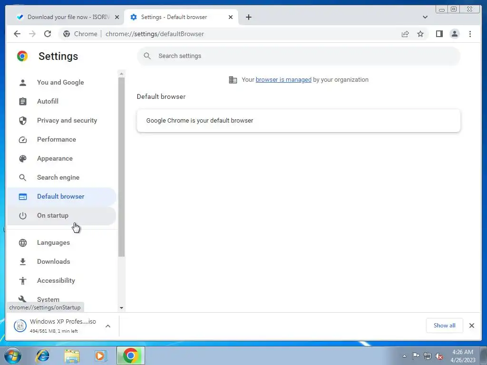
Task: Open On startup settings
Action: (x=61, y=215)
